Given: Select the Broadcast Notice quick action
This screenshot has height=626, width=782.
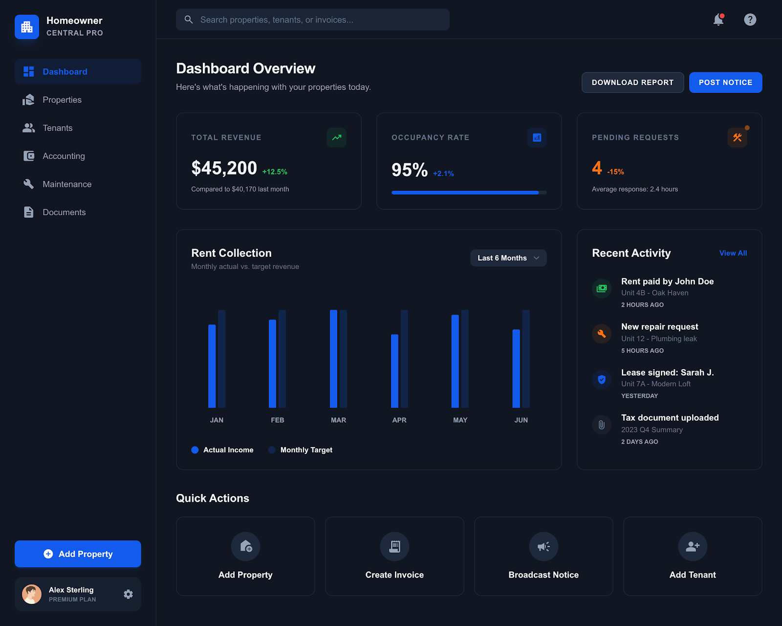Looking at the screenshot, I should pyautogui.click(x=543, y=556).
